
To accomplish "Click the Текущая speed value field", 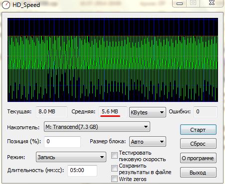I will [51, 112].
